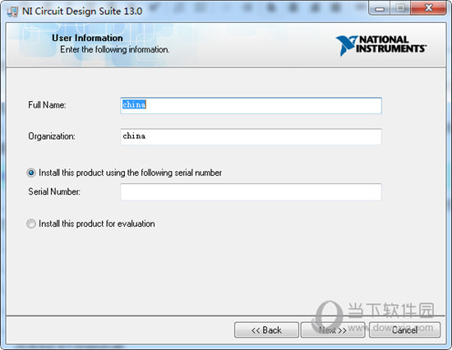This screenshot has height=350, width=452.
Task: Proceed with the Next >> button
Action: (x=333, y=329)
